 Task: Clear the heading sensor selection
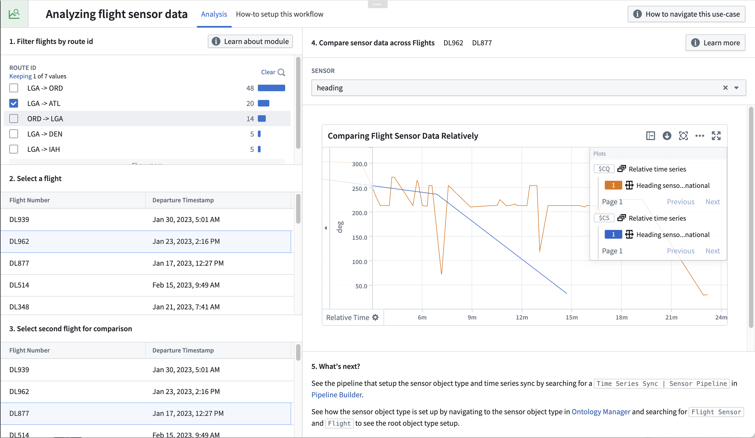725,87
